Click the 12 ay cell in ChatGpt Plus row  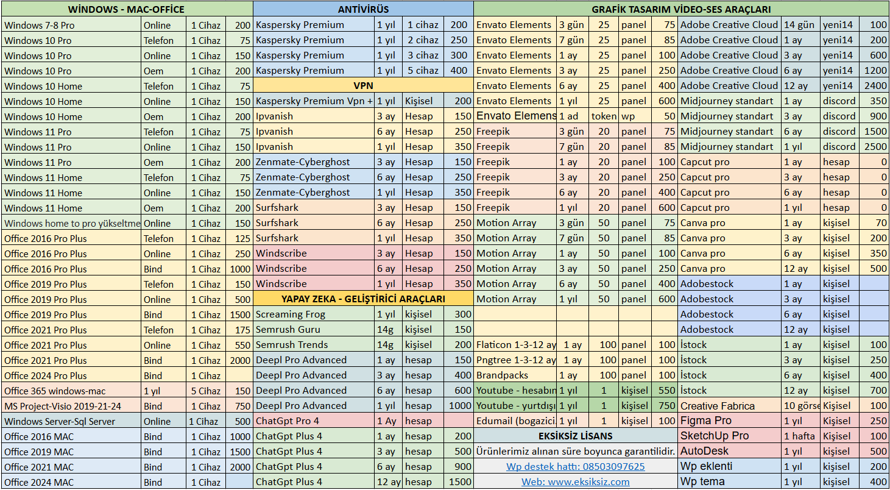pyautogui.click(x=388, y=482)
